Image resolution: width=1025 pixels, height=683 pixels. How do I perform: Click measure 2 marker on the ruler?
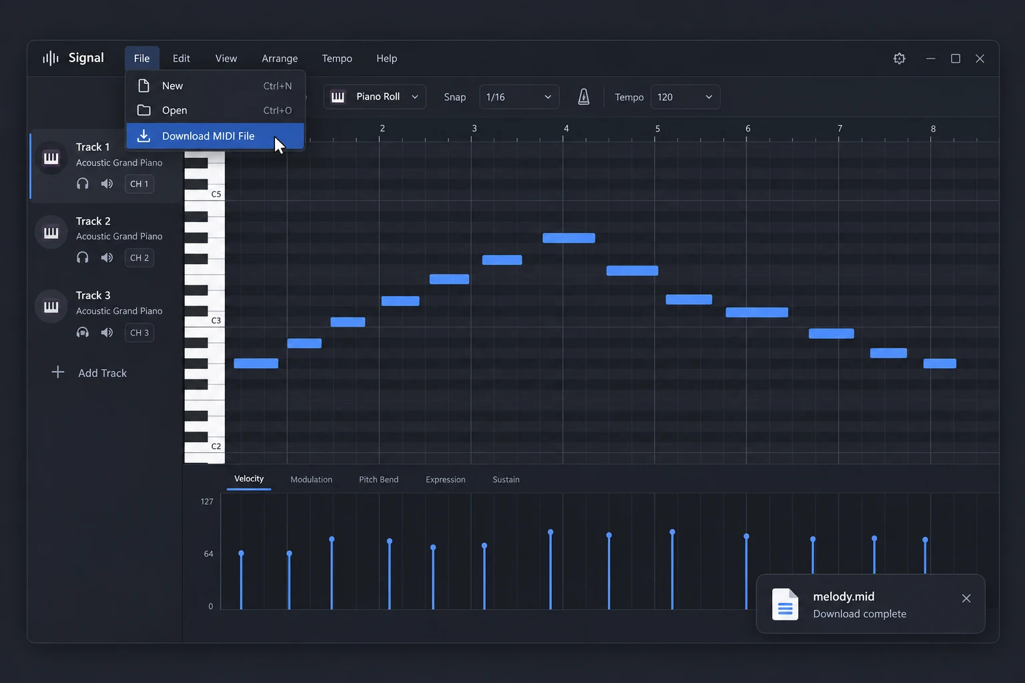point(382,129)
